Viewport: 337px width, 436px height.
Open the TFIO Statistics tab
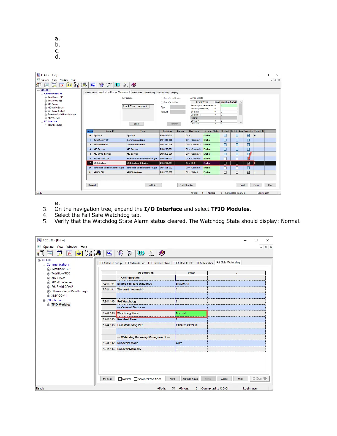[x=205, y=263]
